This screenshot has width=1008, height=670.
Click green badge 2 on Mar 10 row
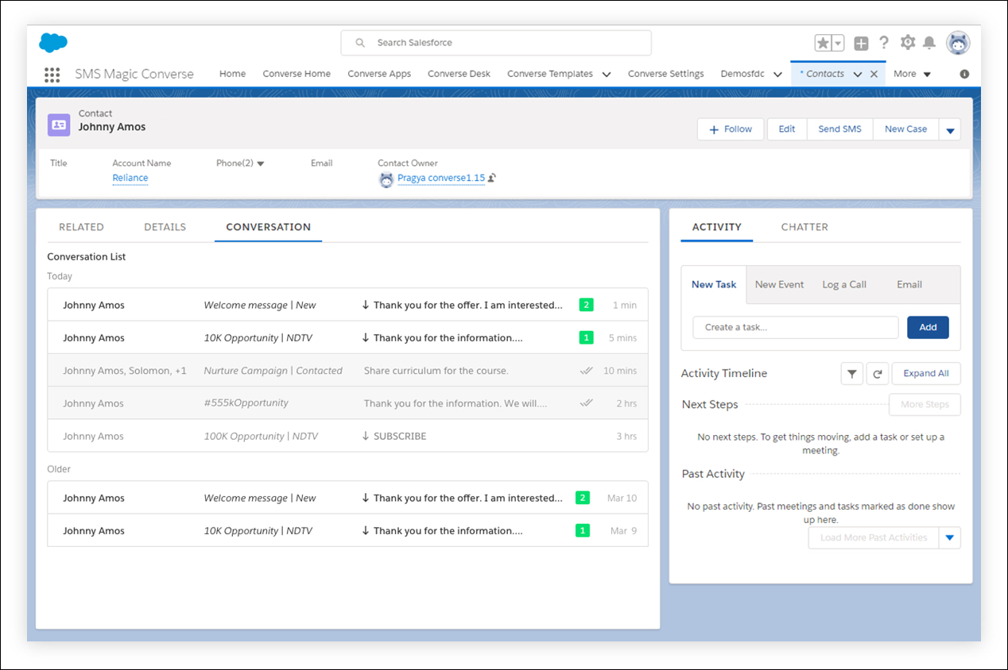(583, 498)
